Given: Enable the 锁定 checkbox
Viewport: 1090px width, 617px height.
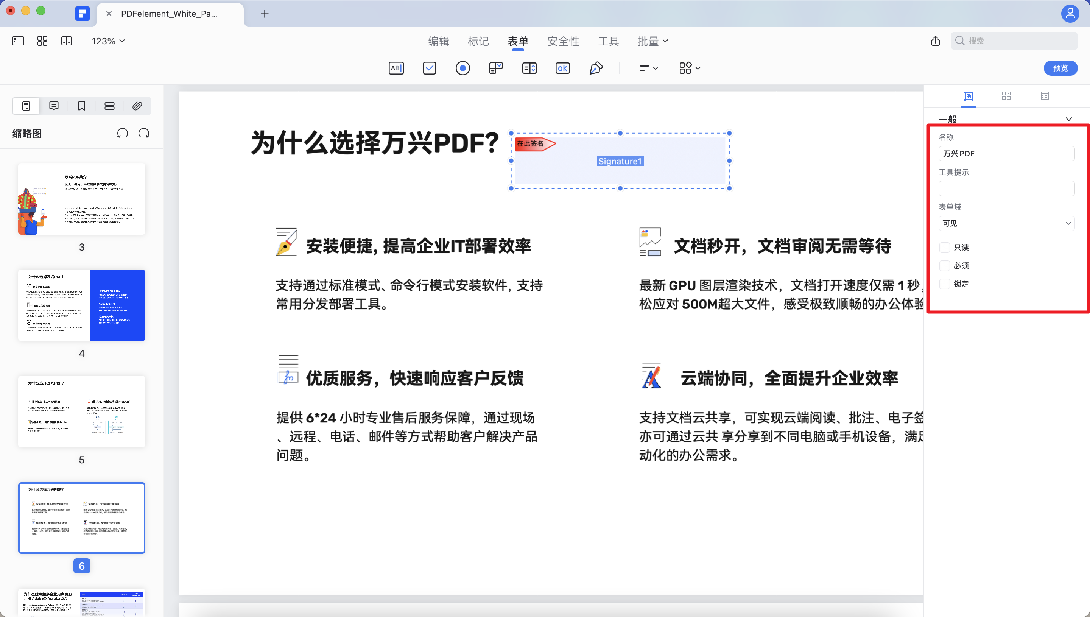Looking at the screenshot, I should (944, 284).
